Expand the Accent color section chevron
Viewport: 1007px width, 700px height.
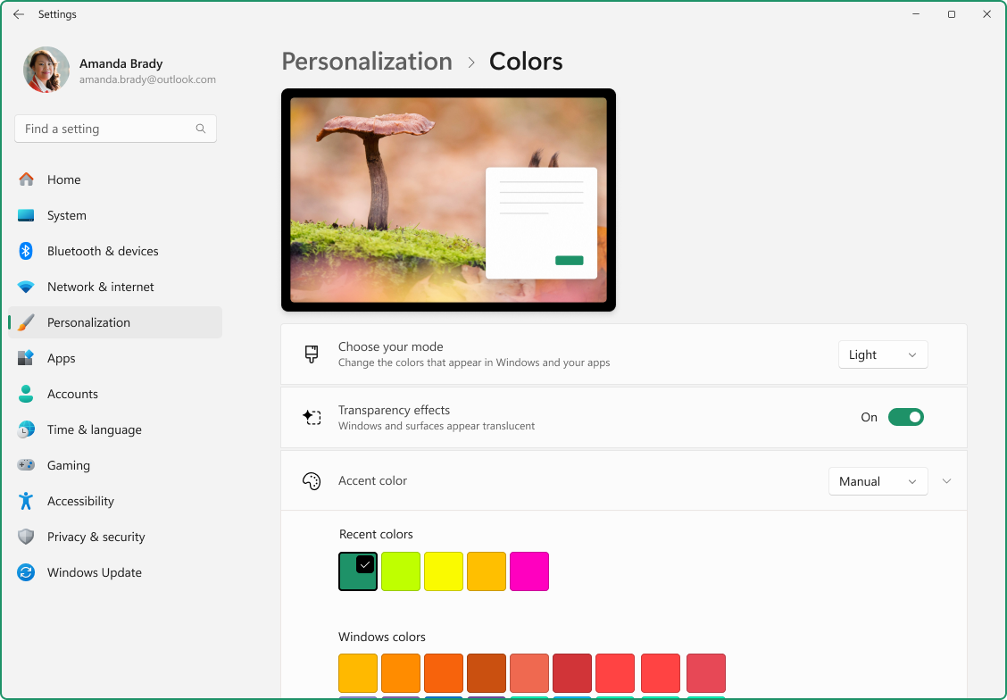tap(946, 481)
